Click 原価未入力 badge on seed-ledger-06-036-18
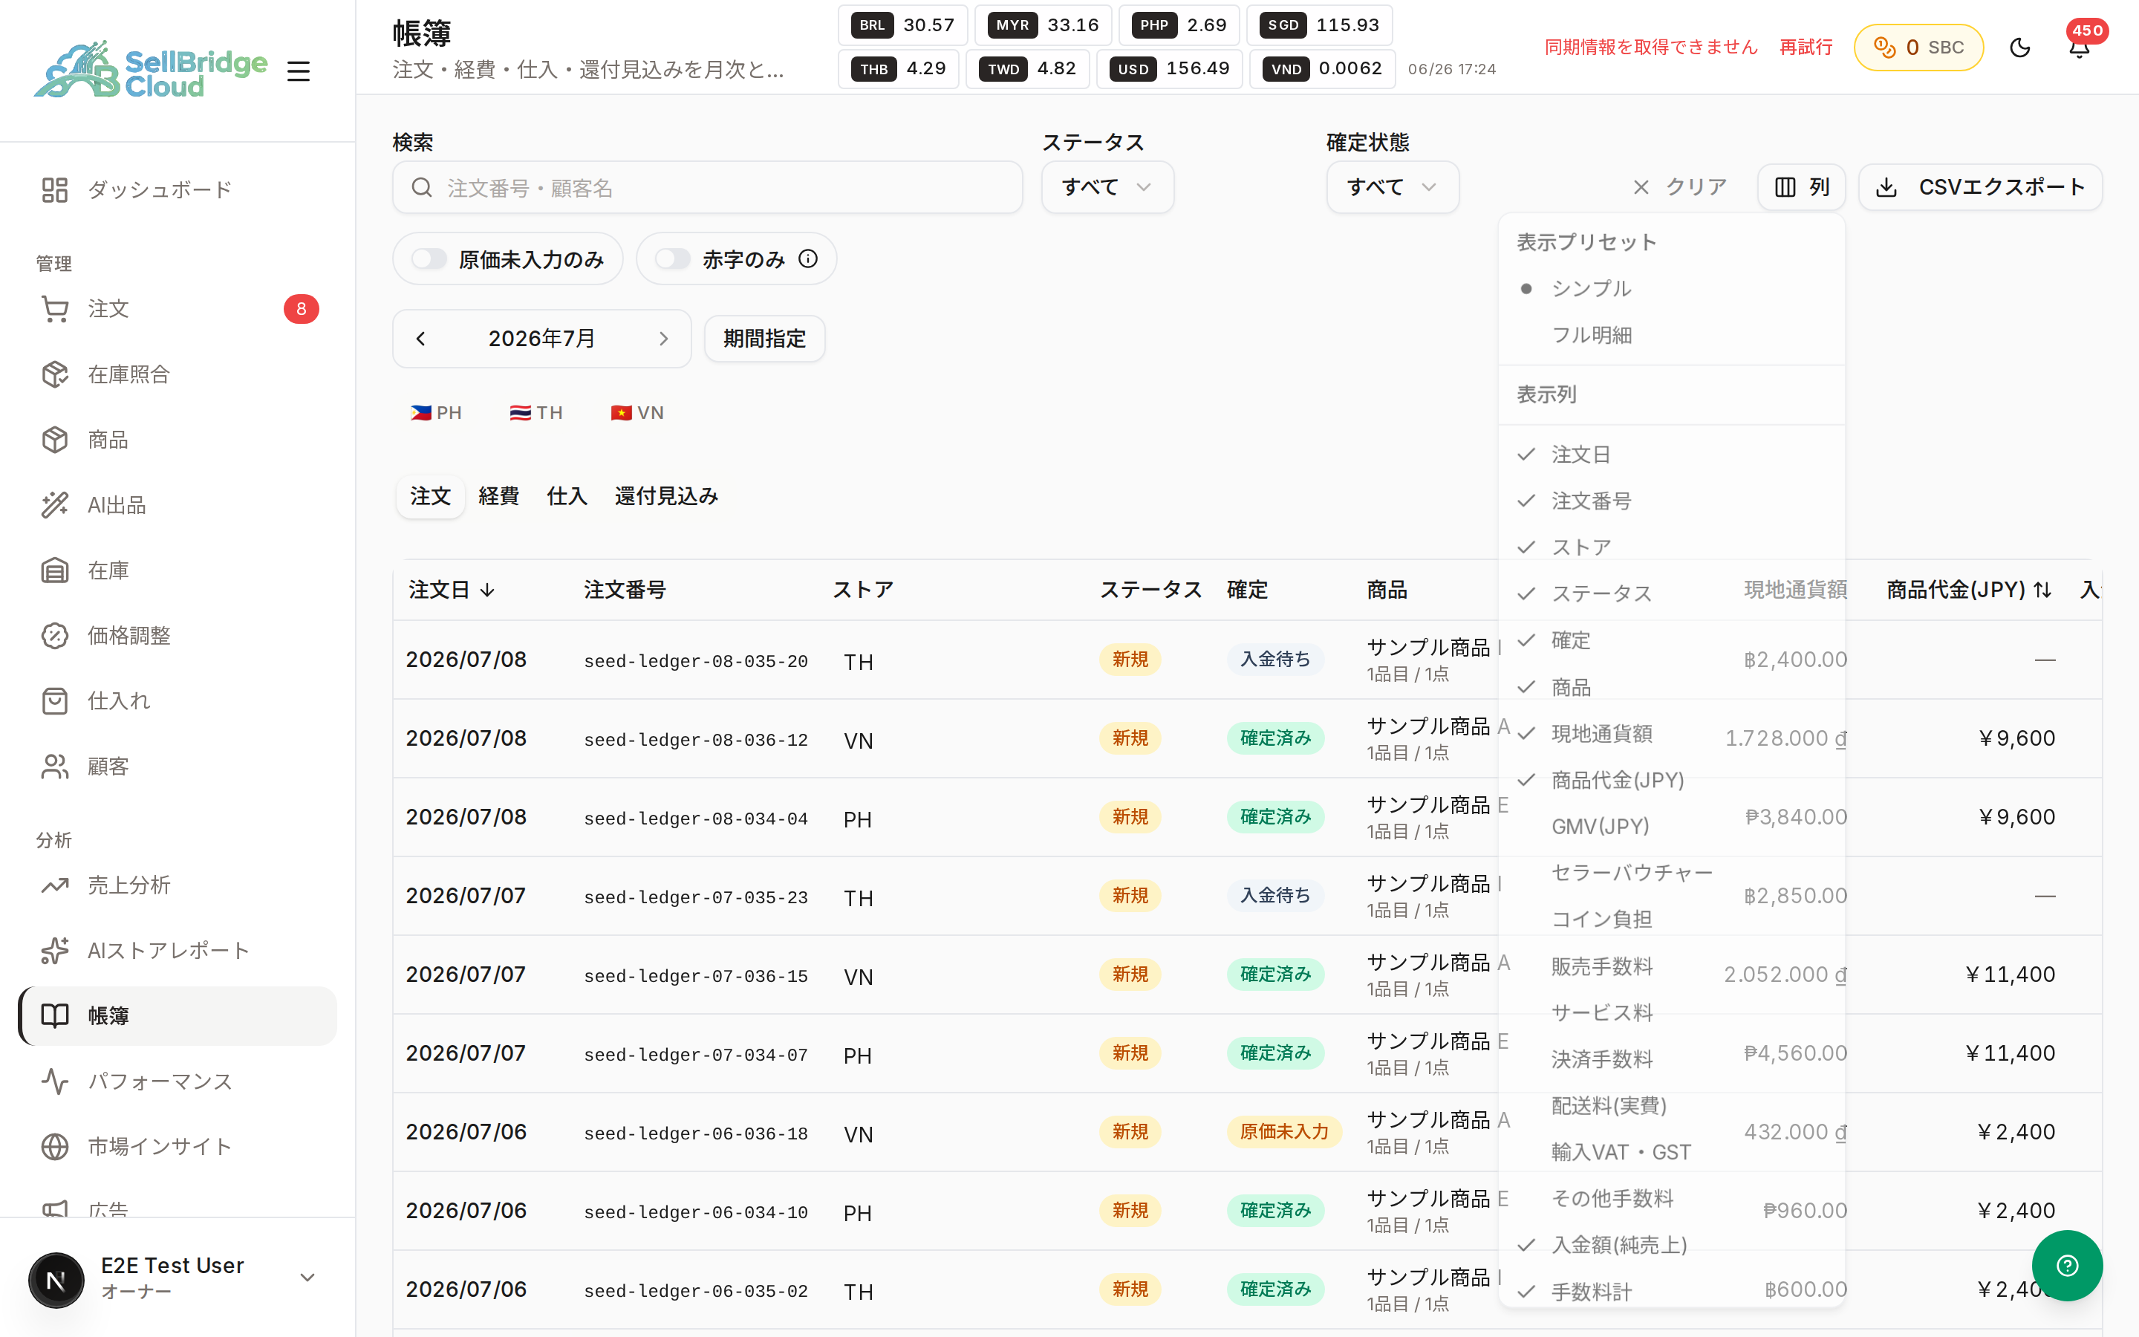Image resolution: width=2139 pixels, height=1337 pixels. coord(1283,1132)
